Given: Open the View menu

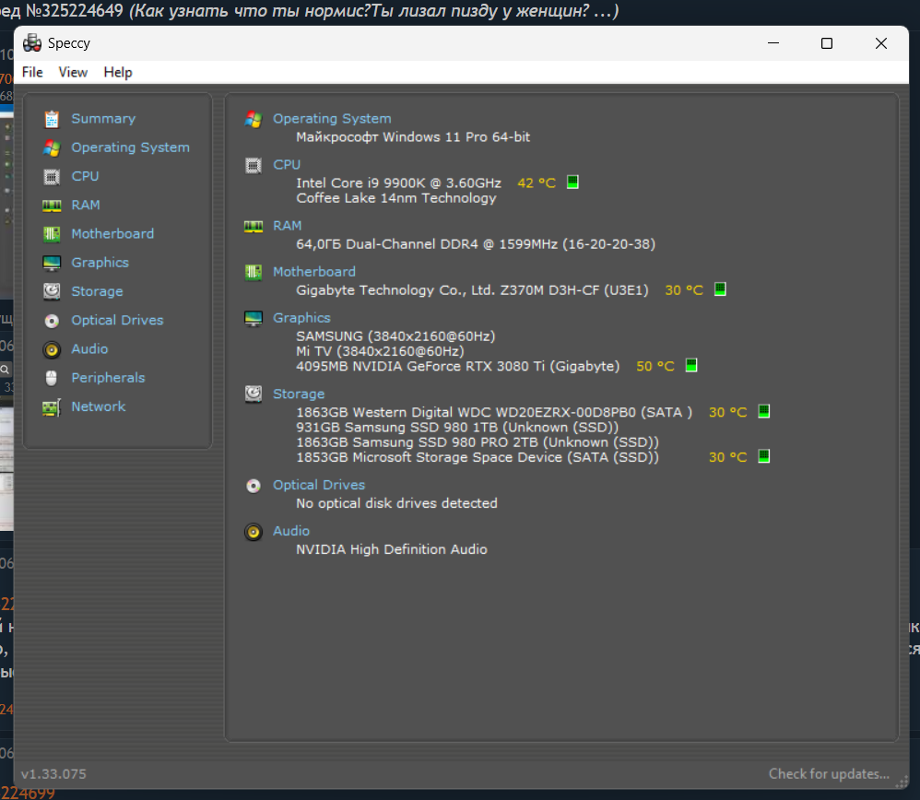Looking at the screenshot, I should [73, 72].
